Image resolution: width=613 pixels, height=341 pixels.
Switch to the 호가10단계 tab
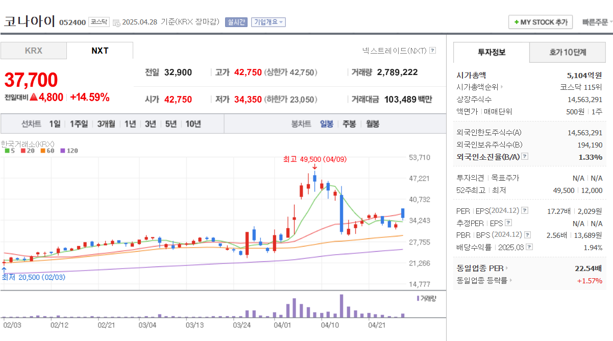pos(568,52)
